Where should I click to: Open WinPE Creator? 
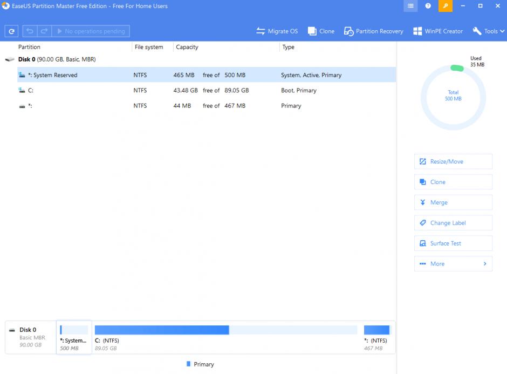click(x=438, y=31)
